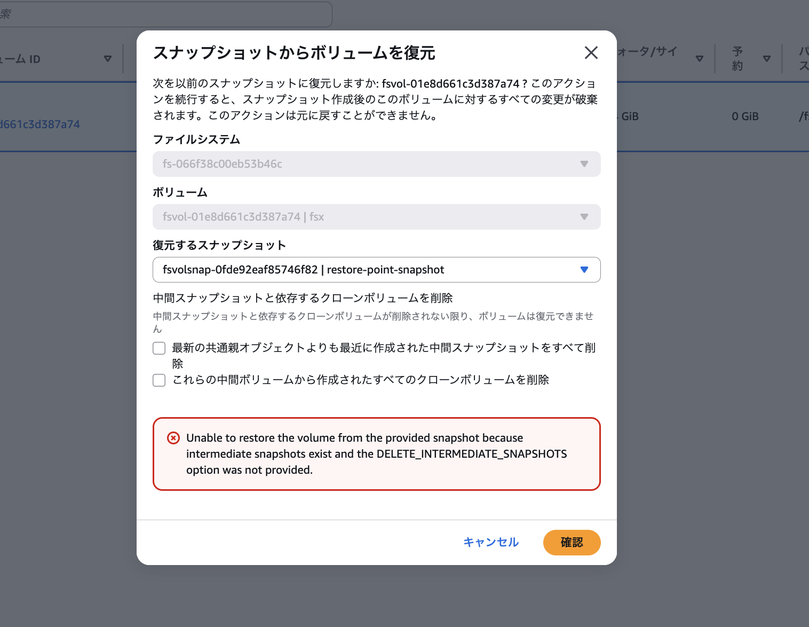Click the DELETE_INTERMEDIATE_SNAPSHOTS error message text

376,454
